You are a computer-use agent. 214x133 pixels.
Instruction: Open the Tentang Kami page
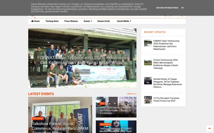point(52,21)
